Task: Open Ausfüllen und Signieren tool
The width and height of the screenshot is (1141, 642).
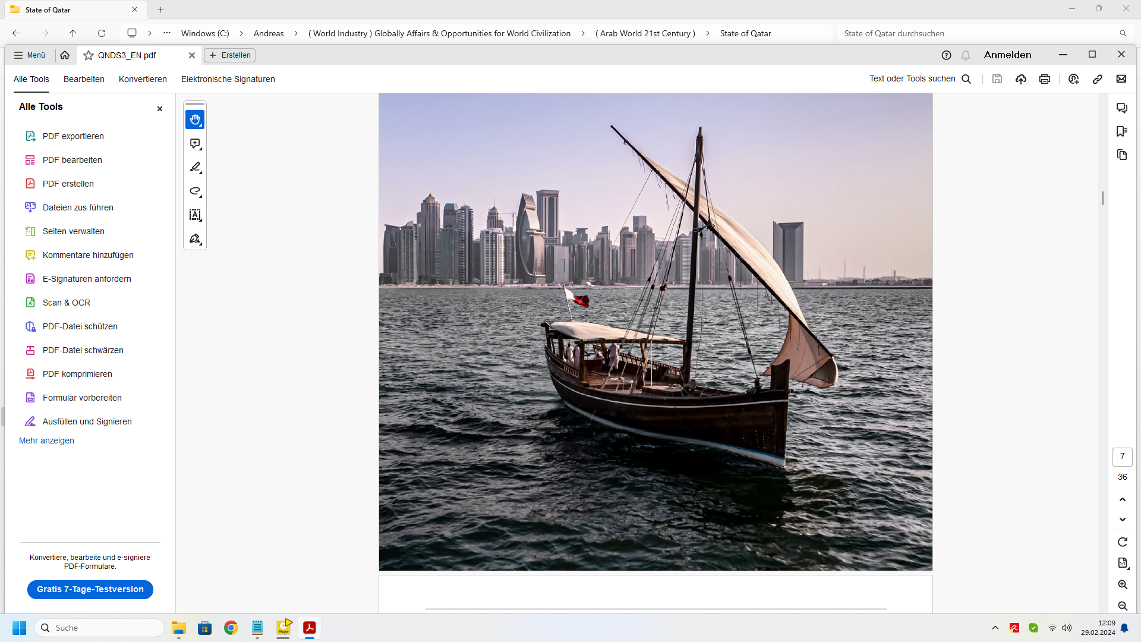Action: pyautogui.click(x=87, y=421)
